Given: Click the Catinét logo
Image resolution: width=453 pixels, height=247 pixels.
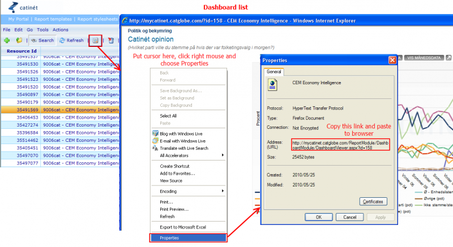Looking at the screenshot, I should click(x=23, y=7).
